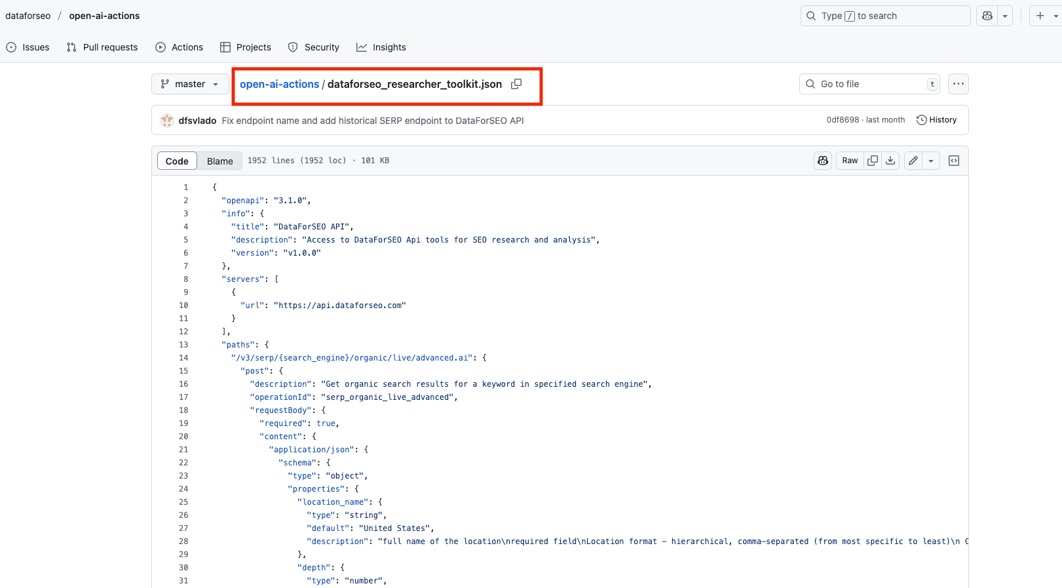Click the "operationId" serp_organic_live_advanced line
1062x588 pixels.
(x=354, y=397)
